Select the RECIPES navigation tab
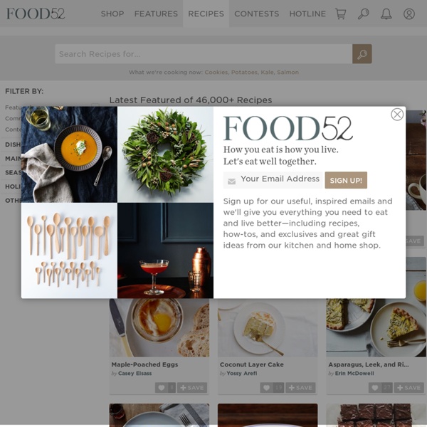Image resolution: width=427 pixels, height=427 pixels. pos(206,14)
